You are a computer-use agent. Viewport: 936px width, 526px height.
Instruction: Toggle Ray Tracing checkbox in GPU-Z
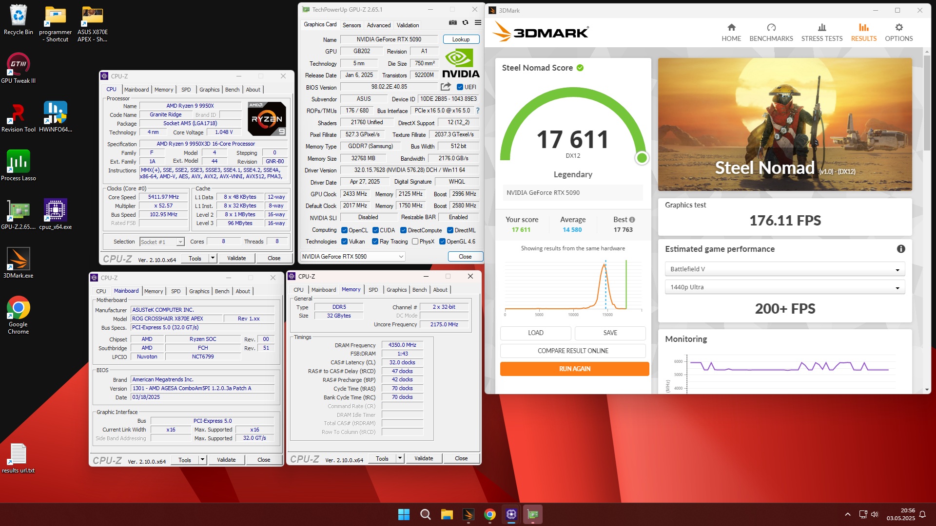[x=375, y=242]
